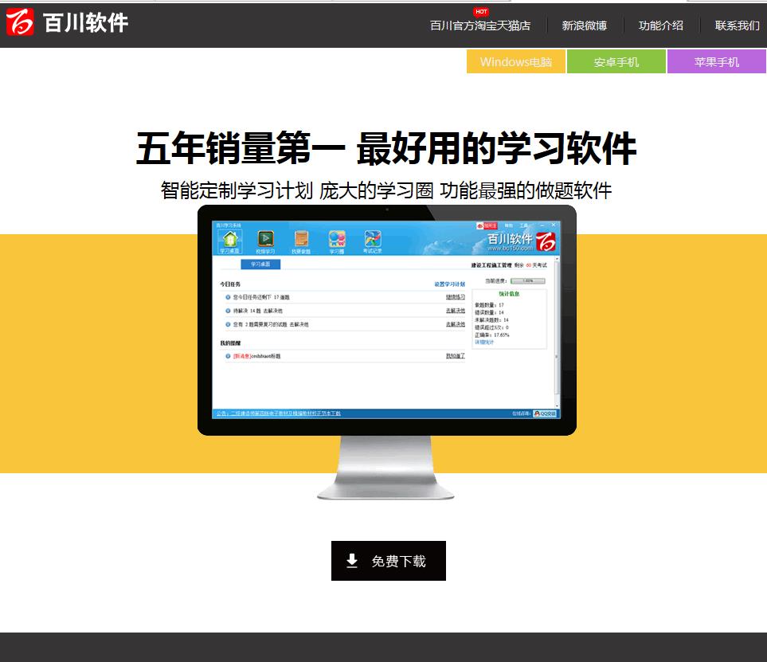Click the 学习圈 people icon in monitor
Screen dimensions: 767x662
(x=337, y=239)
